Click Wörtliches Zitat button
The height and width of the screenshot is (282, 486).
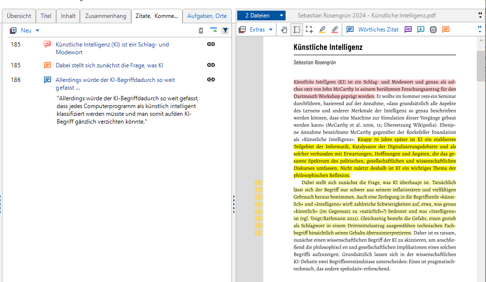tap(378, 30)
